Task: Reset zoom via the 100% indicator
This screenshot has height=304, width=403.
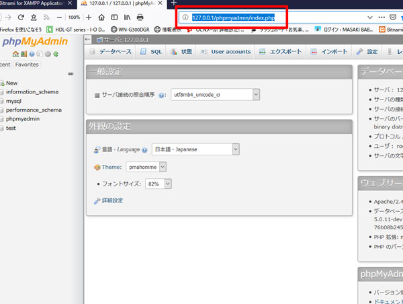Action: (x=74, y=17)
